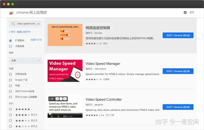Check 支持 Google 云端硬盘 checkbox
The width and height of the screenshot is (204, 130).
tap(10, 97)
